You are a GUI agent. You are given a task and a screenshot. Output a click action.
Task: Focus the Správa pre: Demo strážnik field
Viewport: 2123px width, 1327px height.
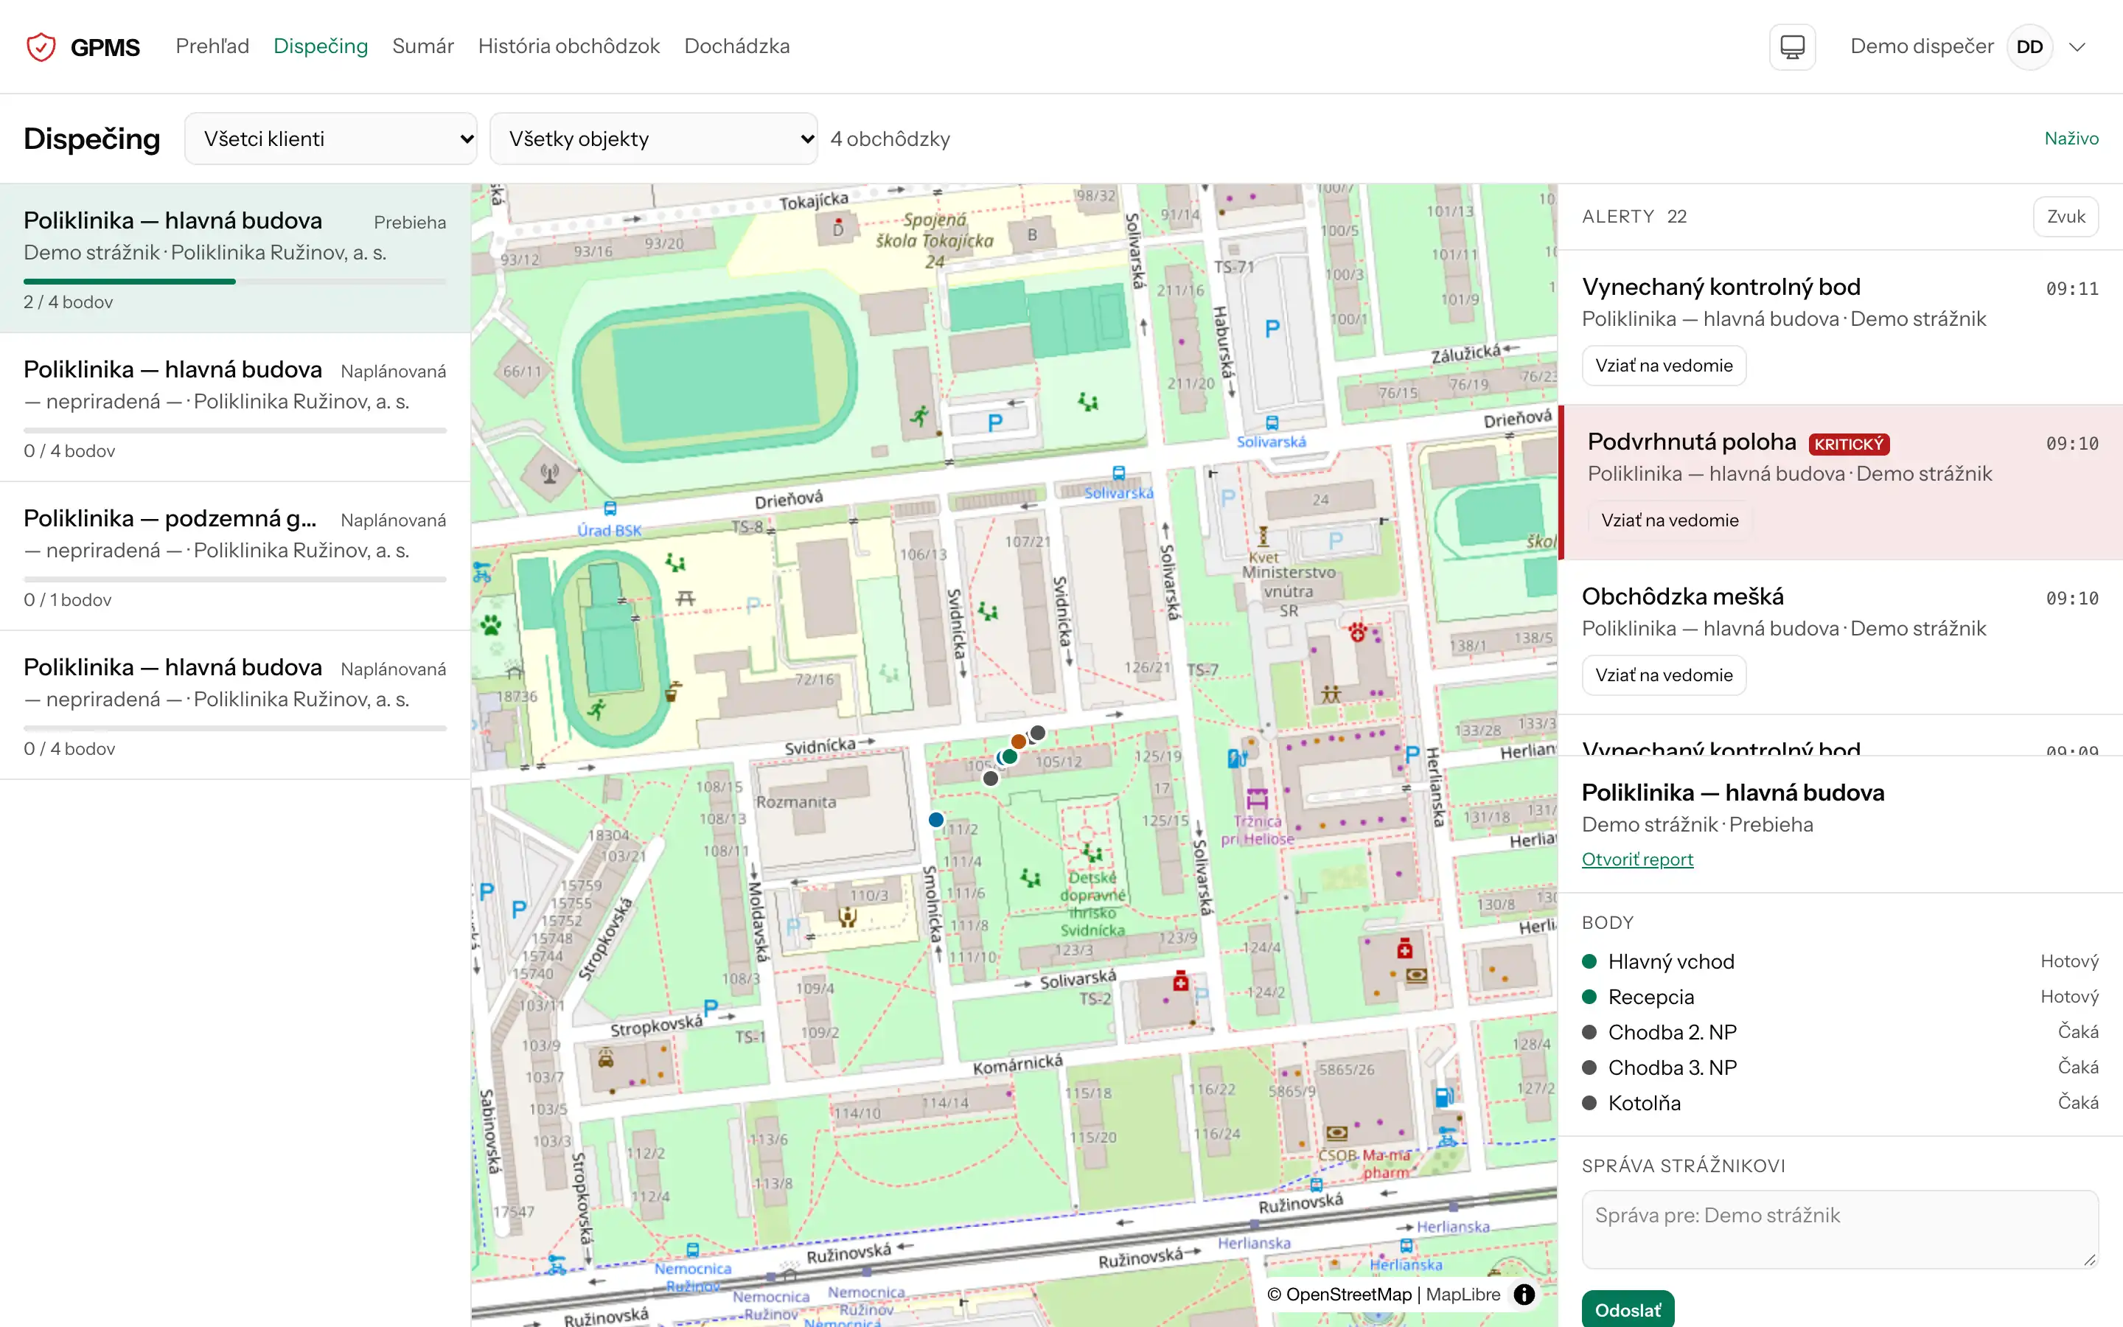[1840, 1229]
